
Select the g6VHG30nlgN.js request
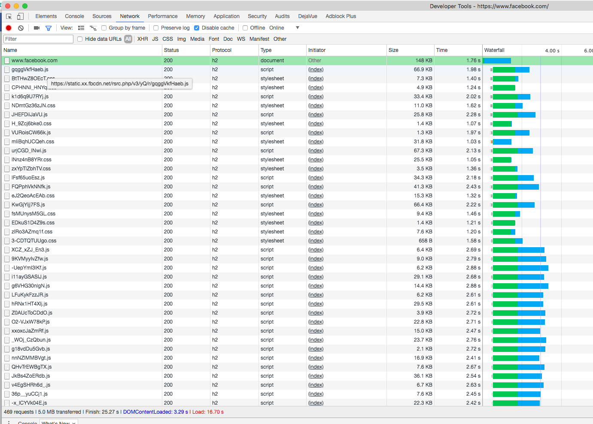tap(296, 286)
